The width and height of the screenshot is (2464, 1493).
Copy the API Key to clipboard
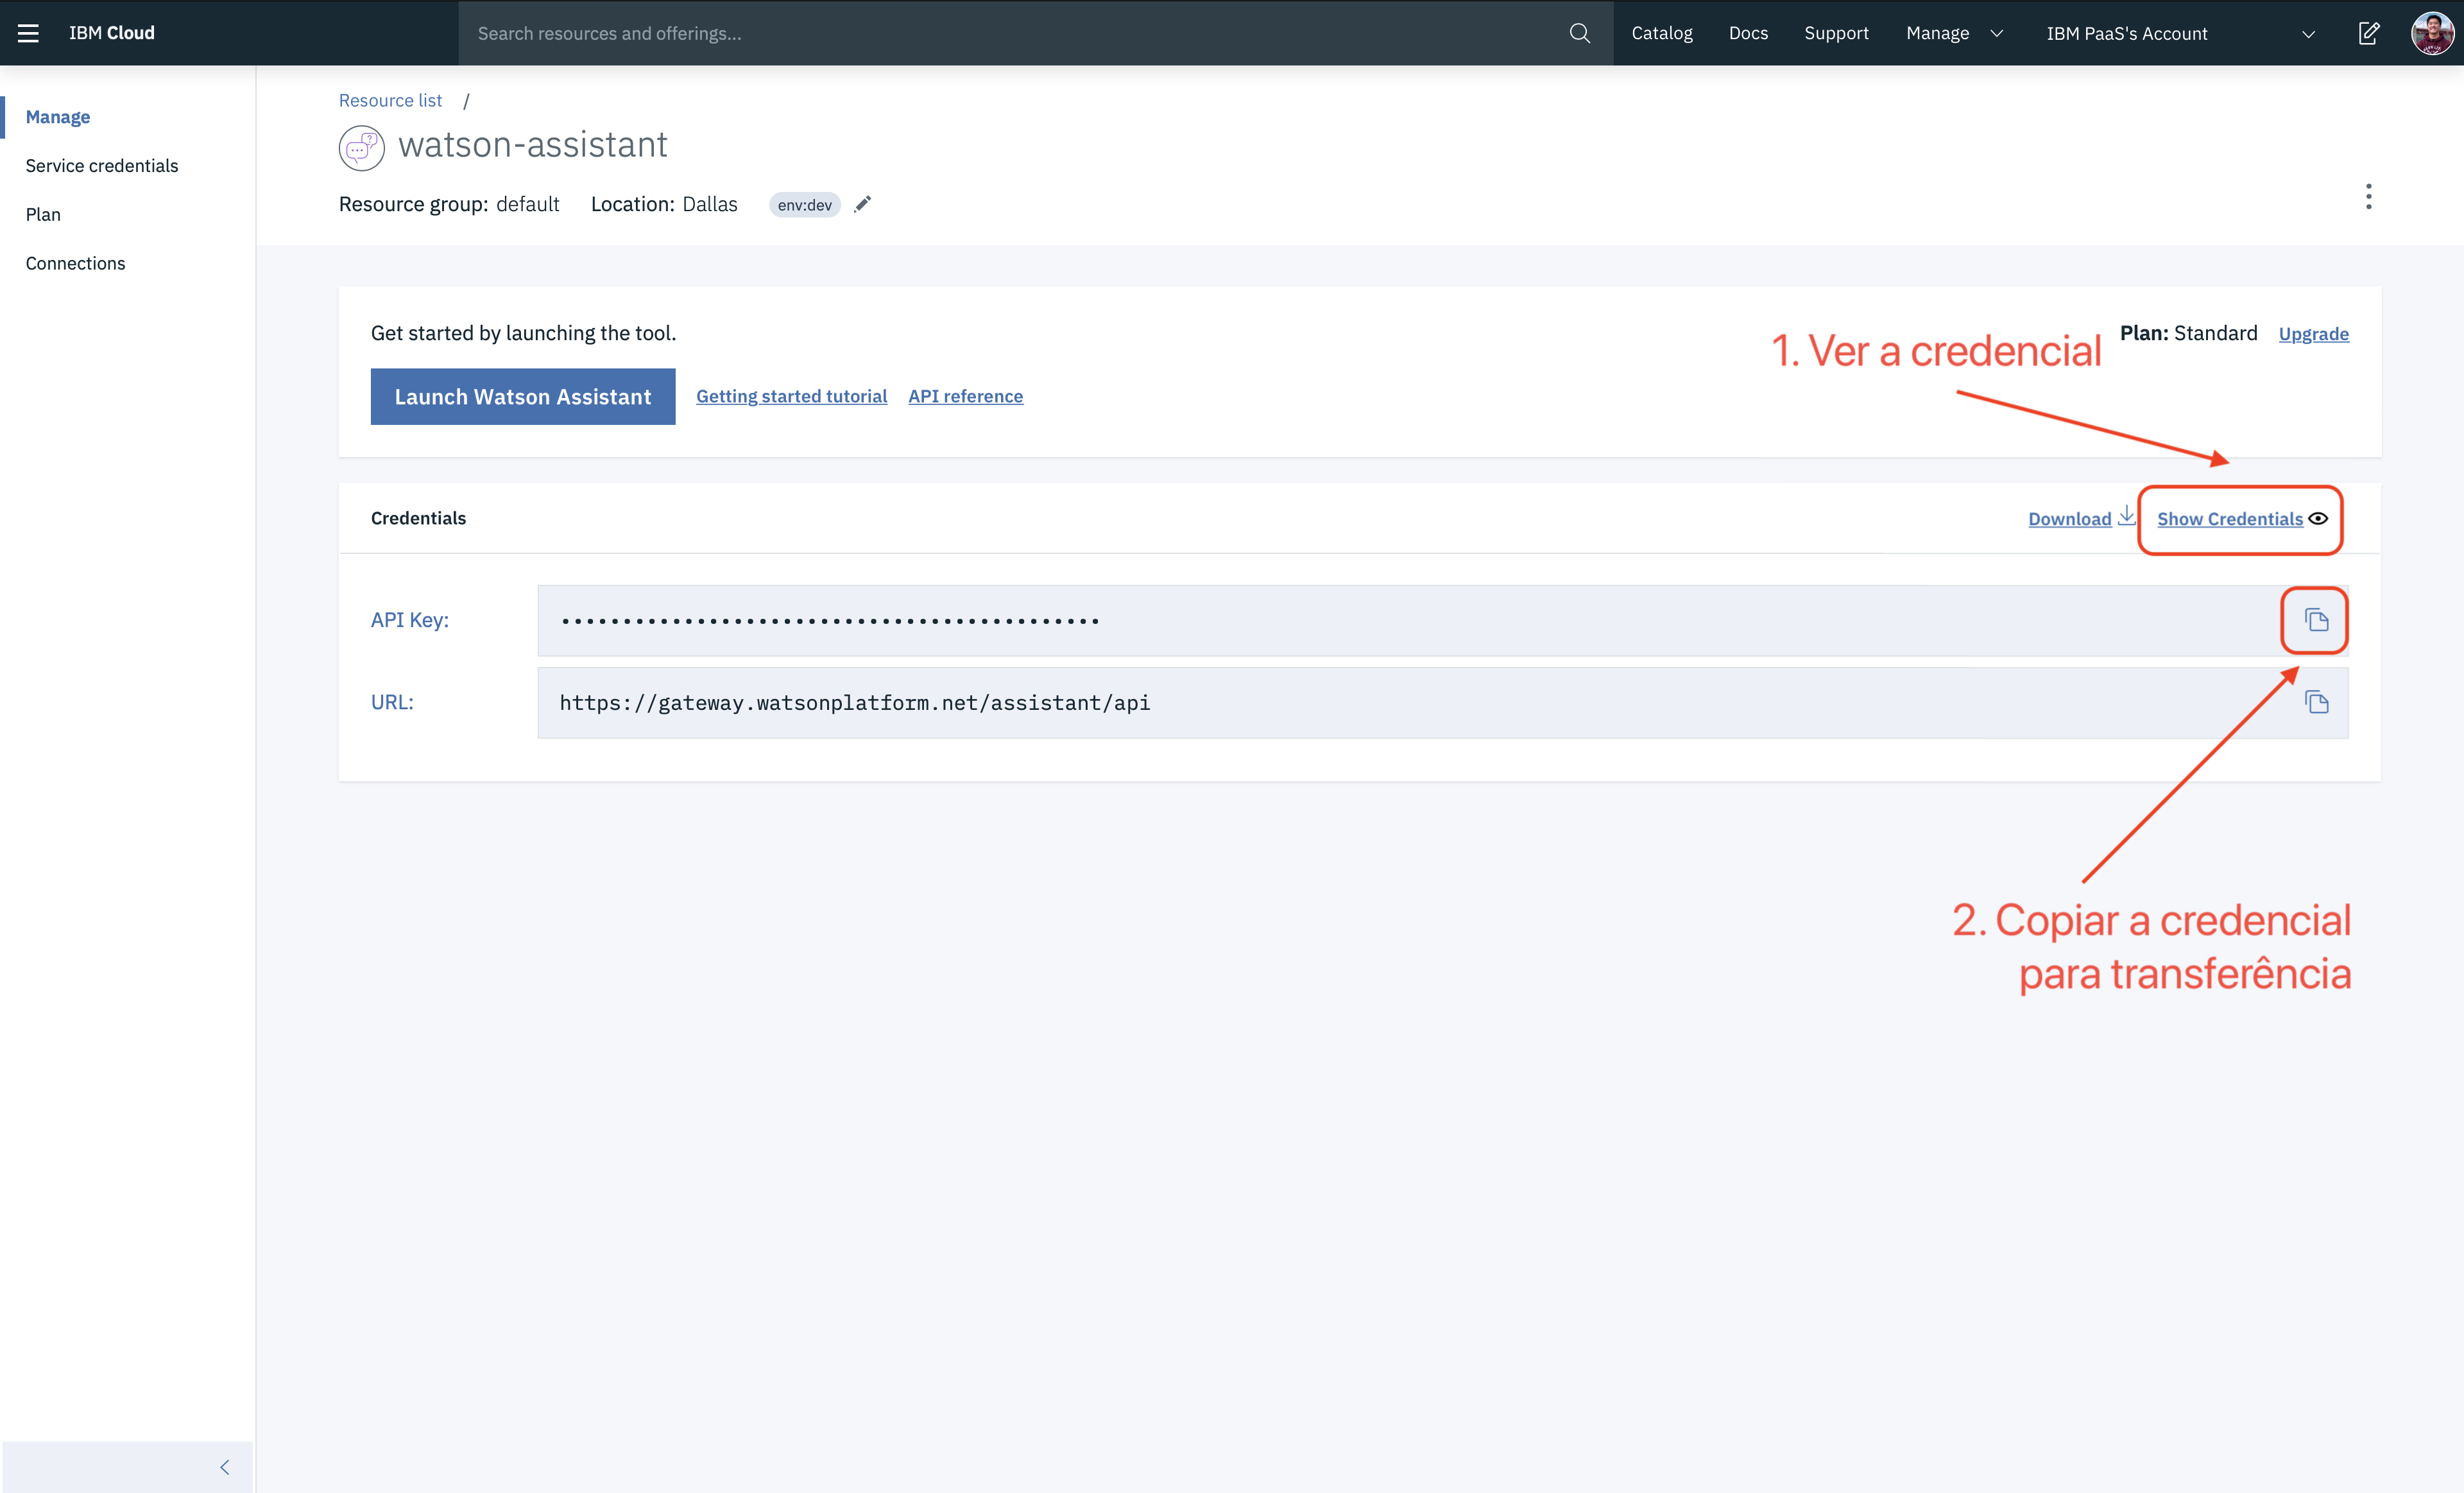coord(2316,620)
